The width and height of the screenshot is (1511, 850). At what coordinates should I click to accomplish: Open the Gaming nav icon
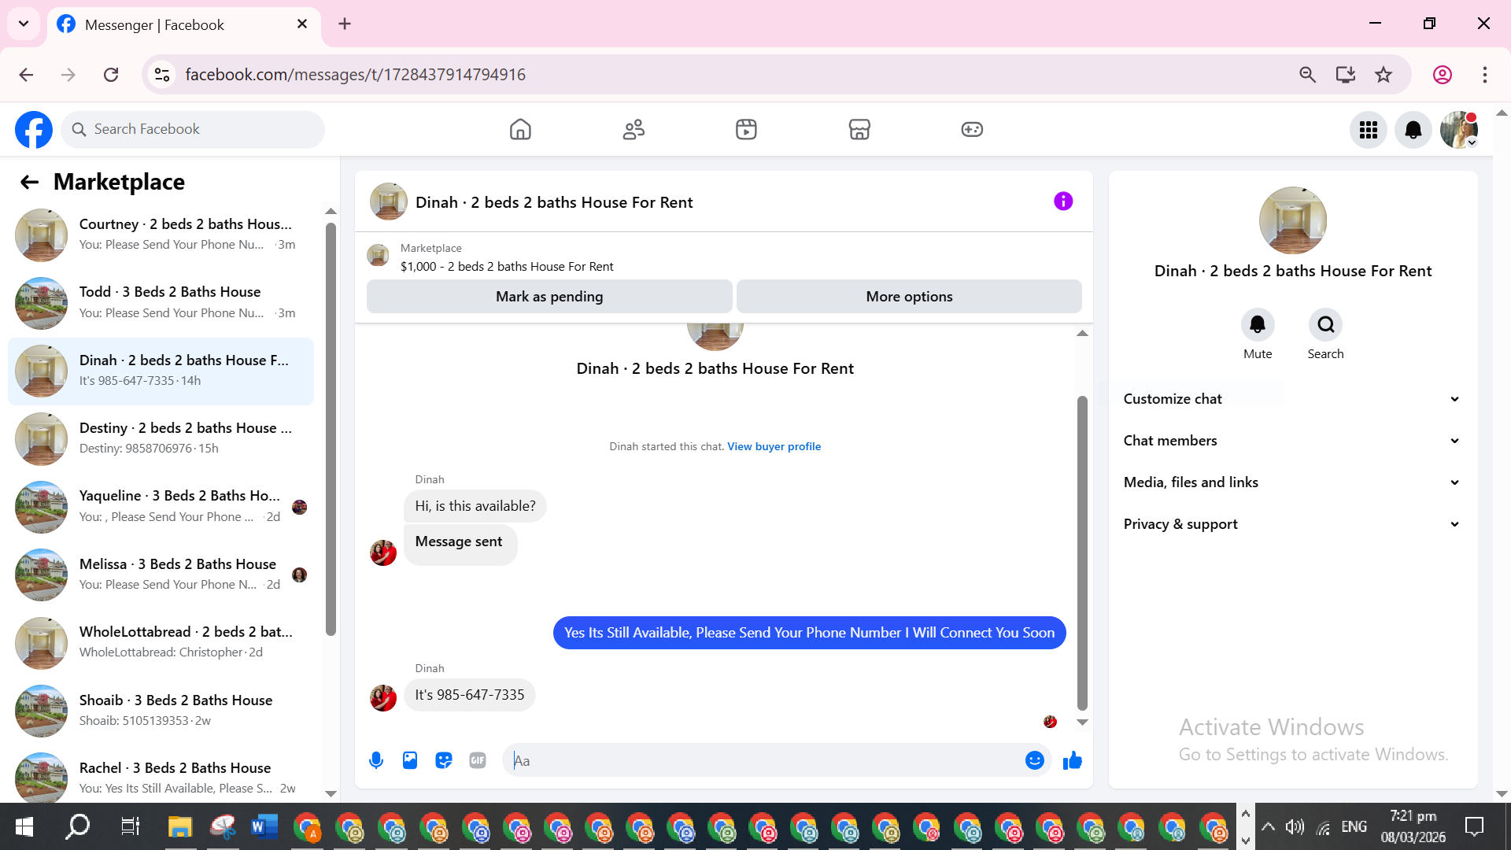pyautogui.click(x=972, y=129)
